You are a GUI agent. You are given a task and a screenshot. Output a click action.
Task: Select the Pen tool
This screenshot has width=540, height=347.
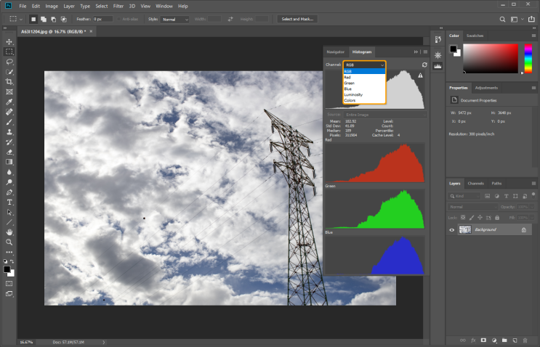click(9, 192)
